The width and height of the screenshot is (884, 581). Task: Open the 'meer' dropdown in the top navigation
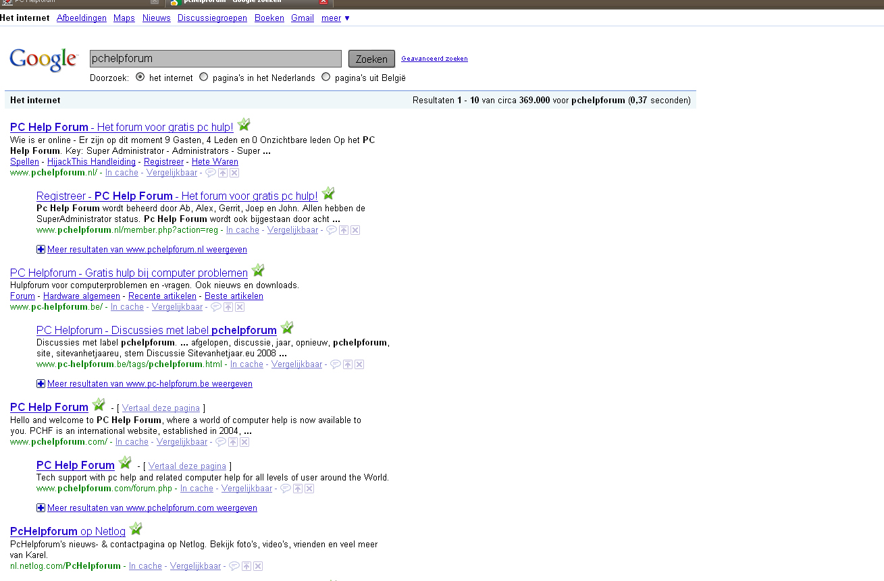coord(335,18)
